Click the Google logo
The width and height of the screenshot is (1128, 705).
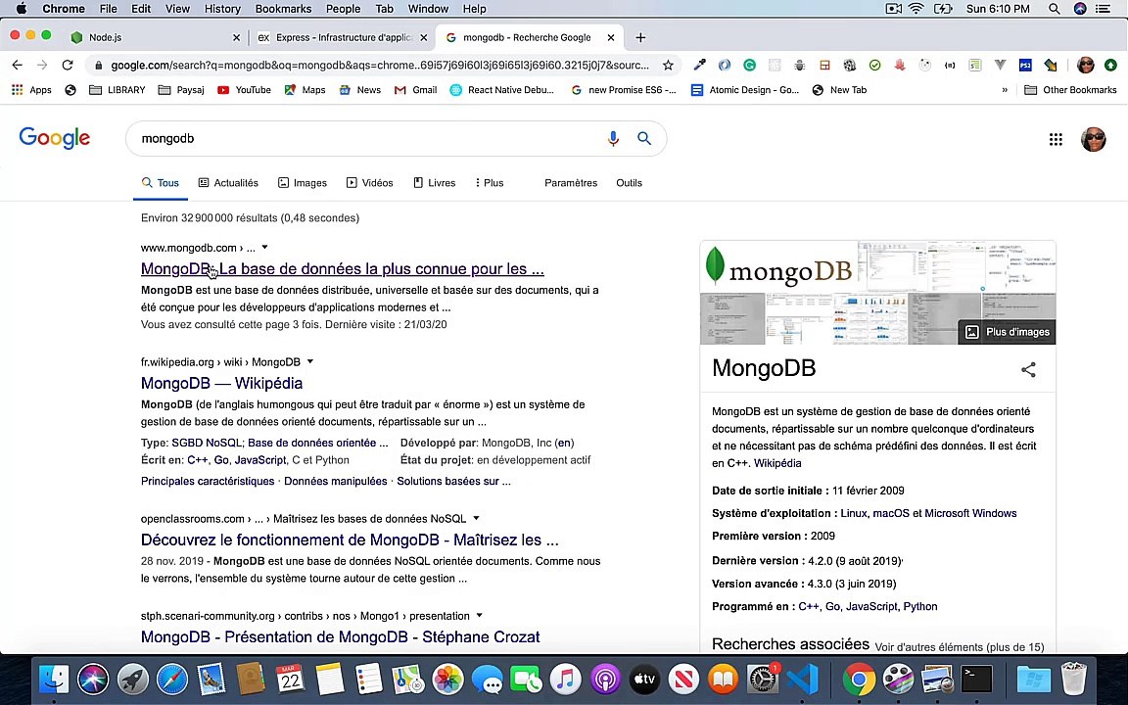[x=55, y=138]
